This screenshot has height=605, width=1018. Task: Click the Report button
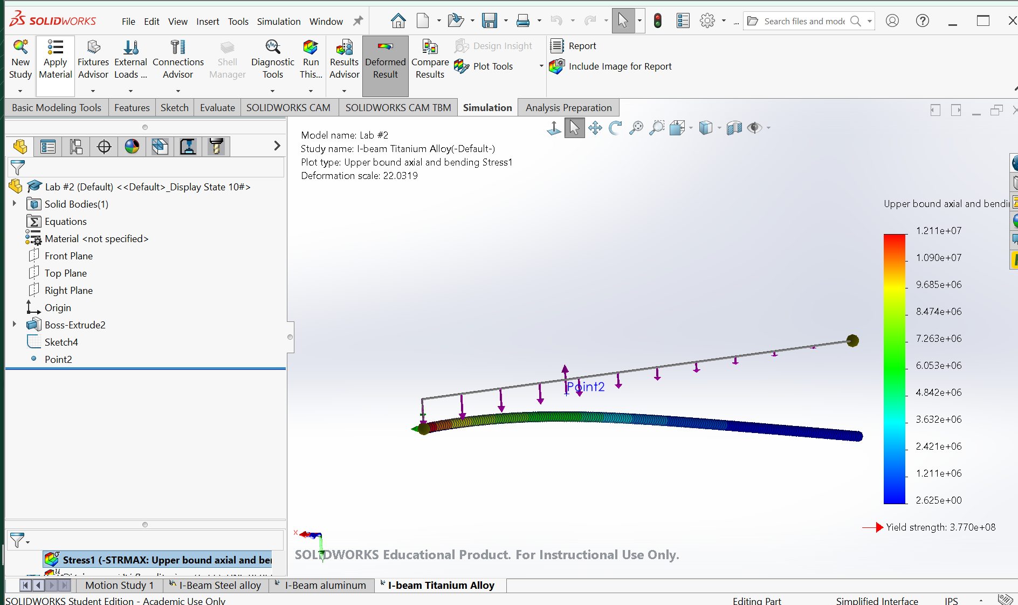(x=582, y=46)
